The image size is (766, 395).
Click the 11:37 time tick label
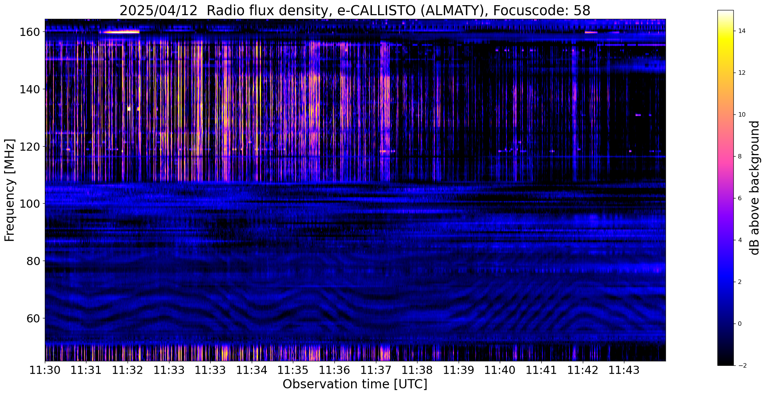pyautogui.click(x=376, y=370)
